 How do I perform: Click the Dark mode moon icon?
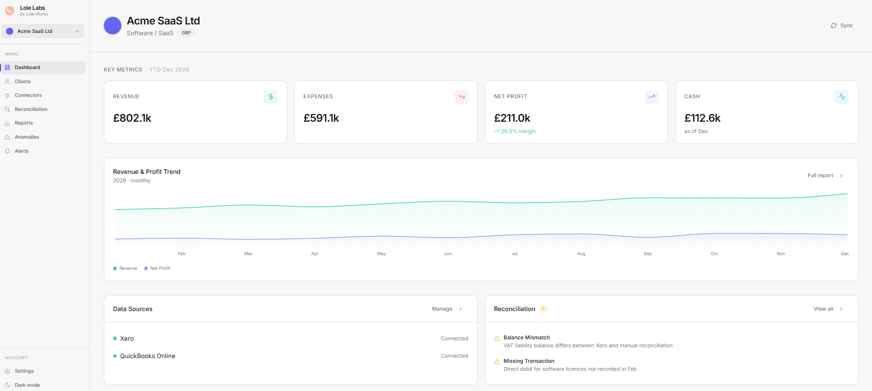tap(8, 385)
